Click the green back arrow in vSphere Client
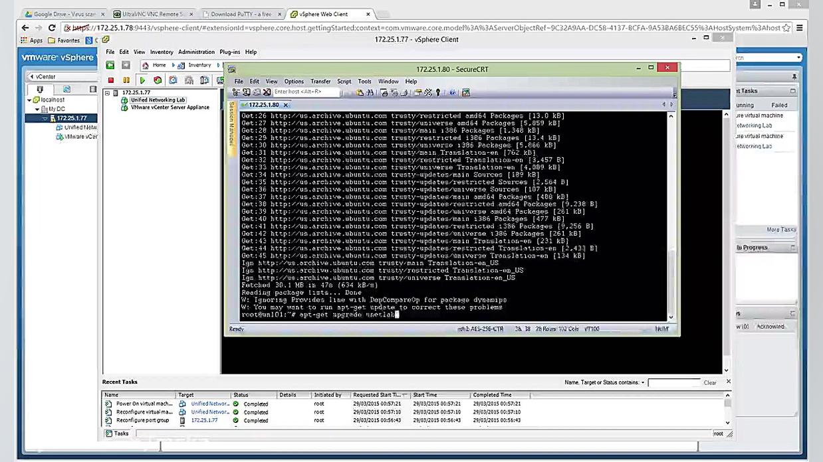This screenshot has width=823, height=462. click(x=110, y=65)
